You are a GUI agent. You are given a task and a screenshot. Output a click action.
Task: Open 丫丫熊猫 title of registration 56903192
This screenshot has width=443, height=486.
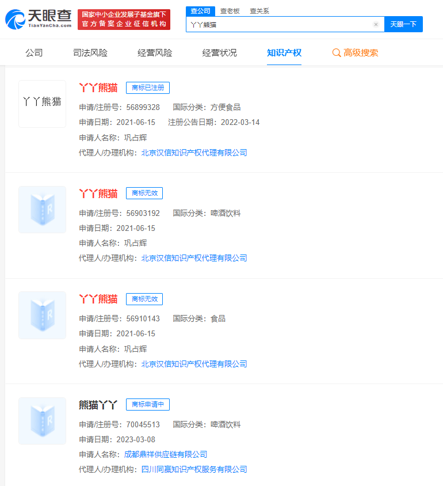[98, 193]
